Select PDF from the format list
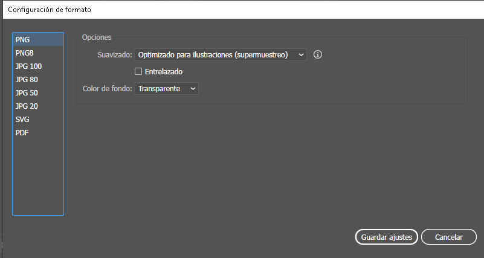Screen dimensions: 484x258 point(38,133)
